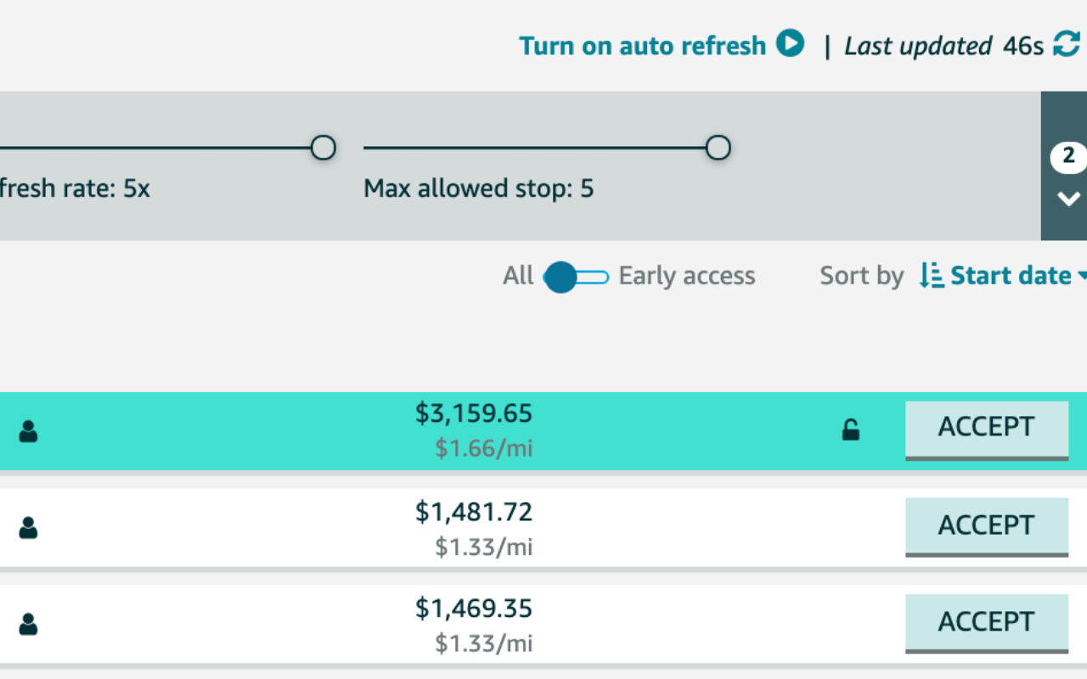Screen dimensions: 1087x679
Task: Click the Max allowed stop slider handle
Action: [718, 148]
